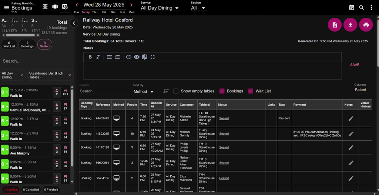Toggle the 1 Conflicts chip
This screenshot has width=379, height=195.
pyautogui.click(x=11, y=189)
